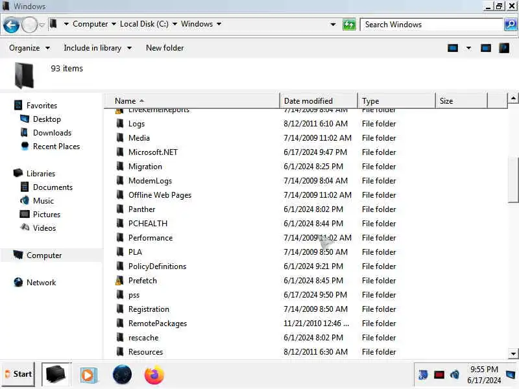This screenshot has width=519, height=389.
Task: Select the Panther folder icon
Action: click(120, 209)
